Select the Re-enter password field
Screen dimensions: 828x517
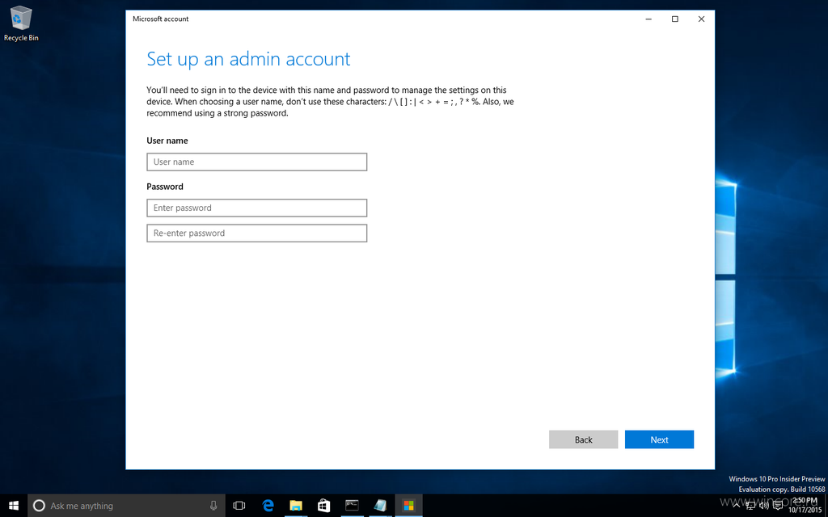tap(256, 233)
